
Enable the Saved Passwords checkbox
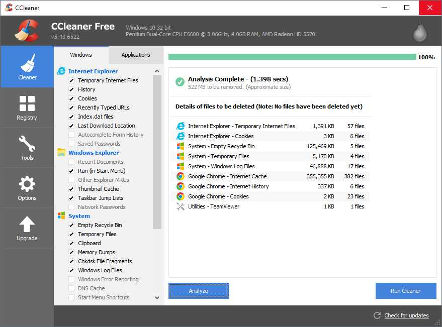[71, 144]
